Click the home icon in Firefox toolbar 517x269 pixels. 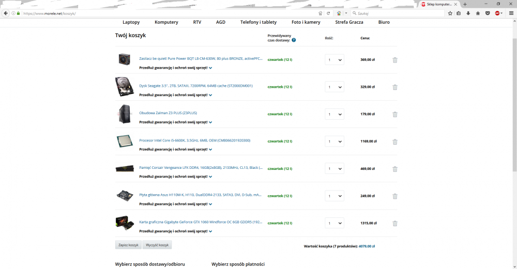coord(478,13)
